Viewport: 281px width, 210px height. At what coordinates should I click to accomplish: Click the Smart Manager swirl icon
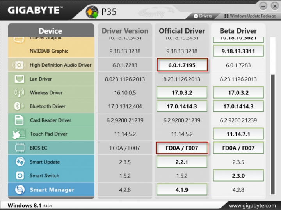(x=20, y=190)
